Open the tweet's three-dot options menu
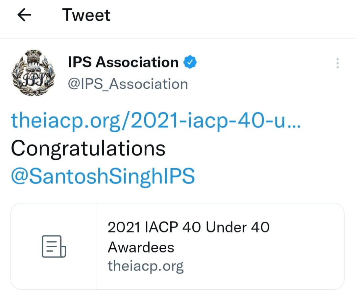Image resolution: width=355 pixels, height=300 pixels. (337, 63)
